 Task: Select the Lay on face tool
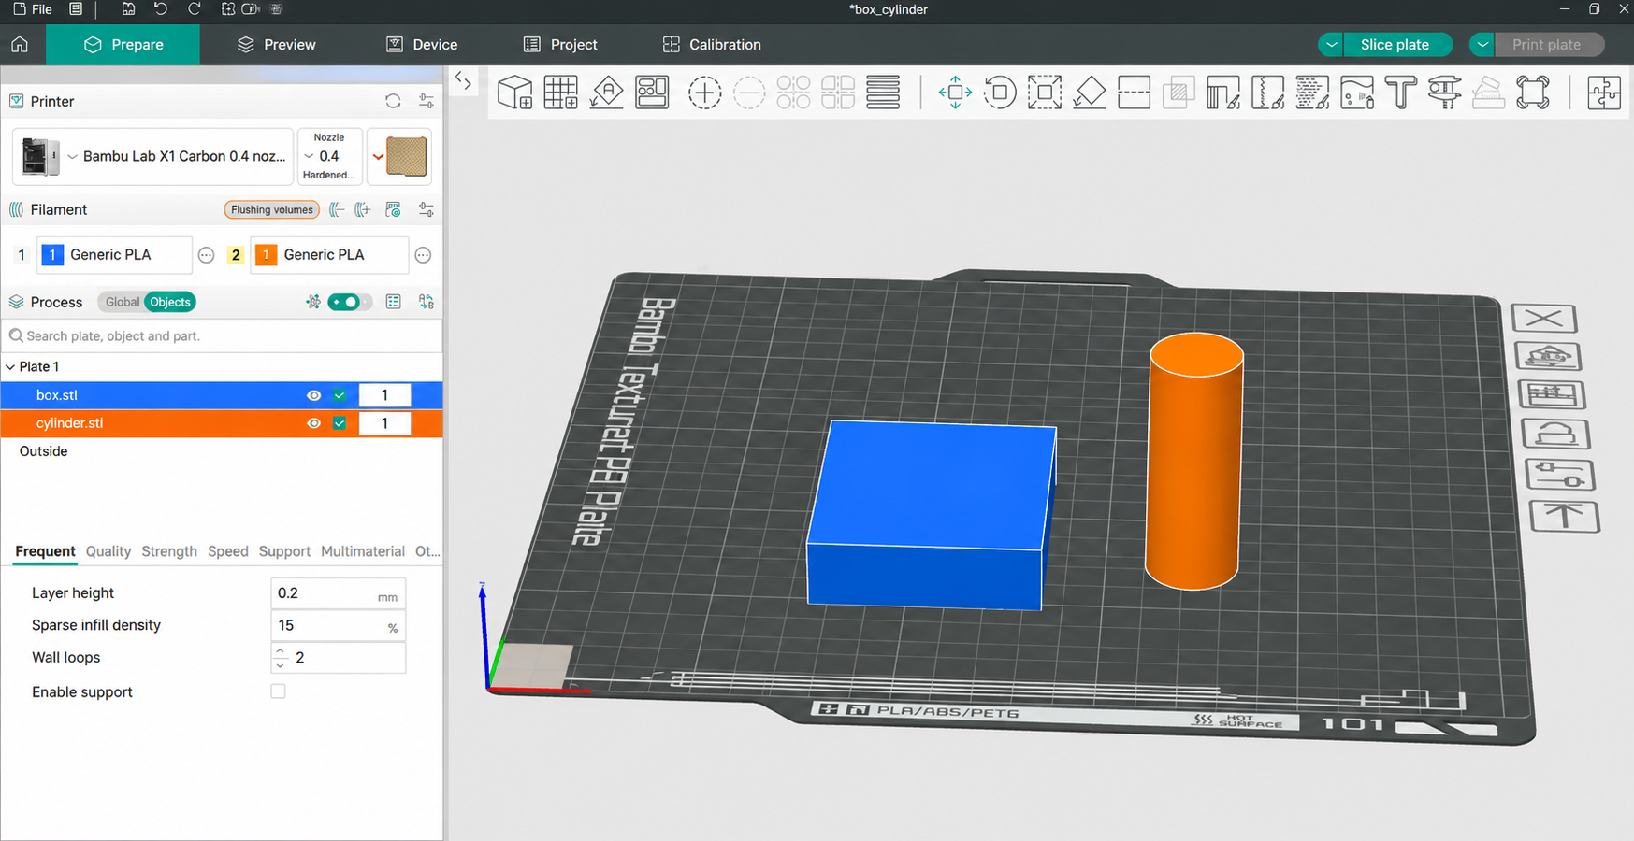point(1090,93)
